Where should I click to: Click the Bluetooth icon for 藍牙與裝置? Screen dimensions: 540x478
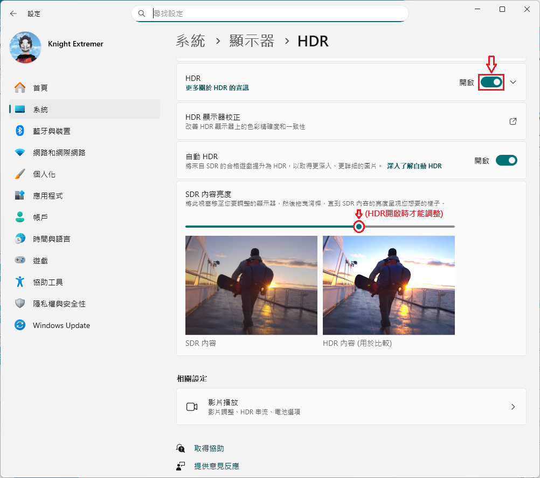20,131
